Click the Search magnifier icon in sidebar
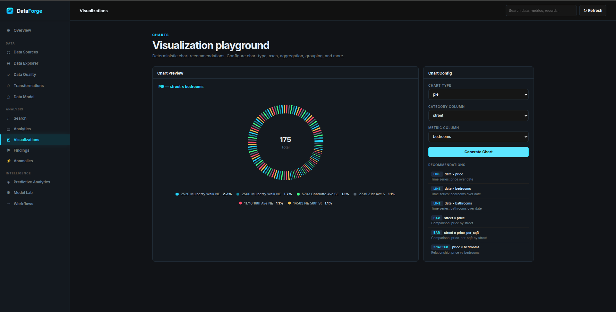 coord(9,118)
